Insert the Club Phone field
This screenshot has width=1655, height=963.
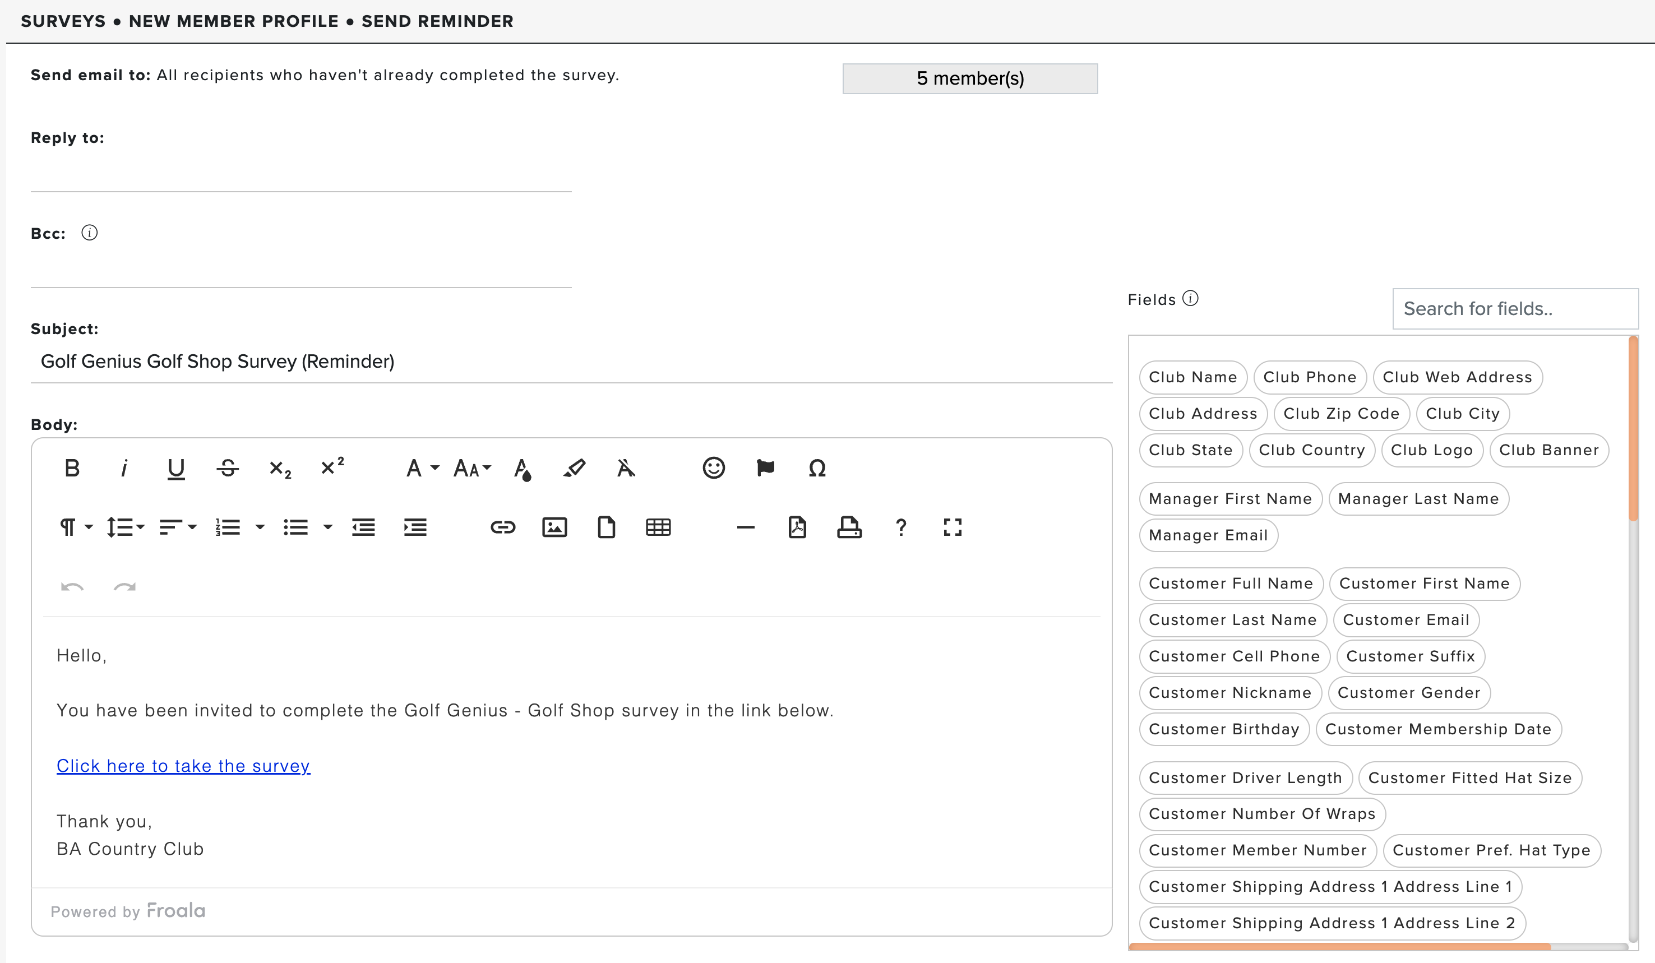1310,377
